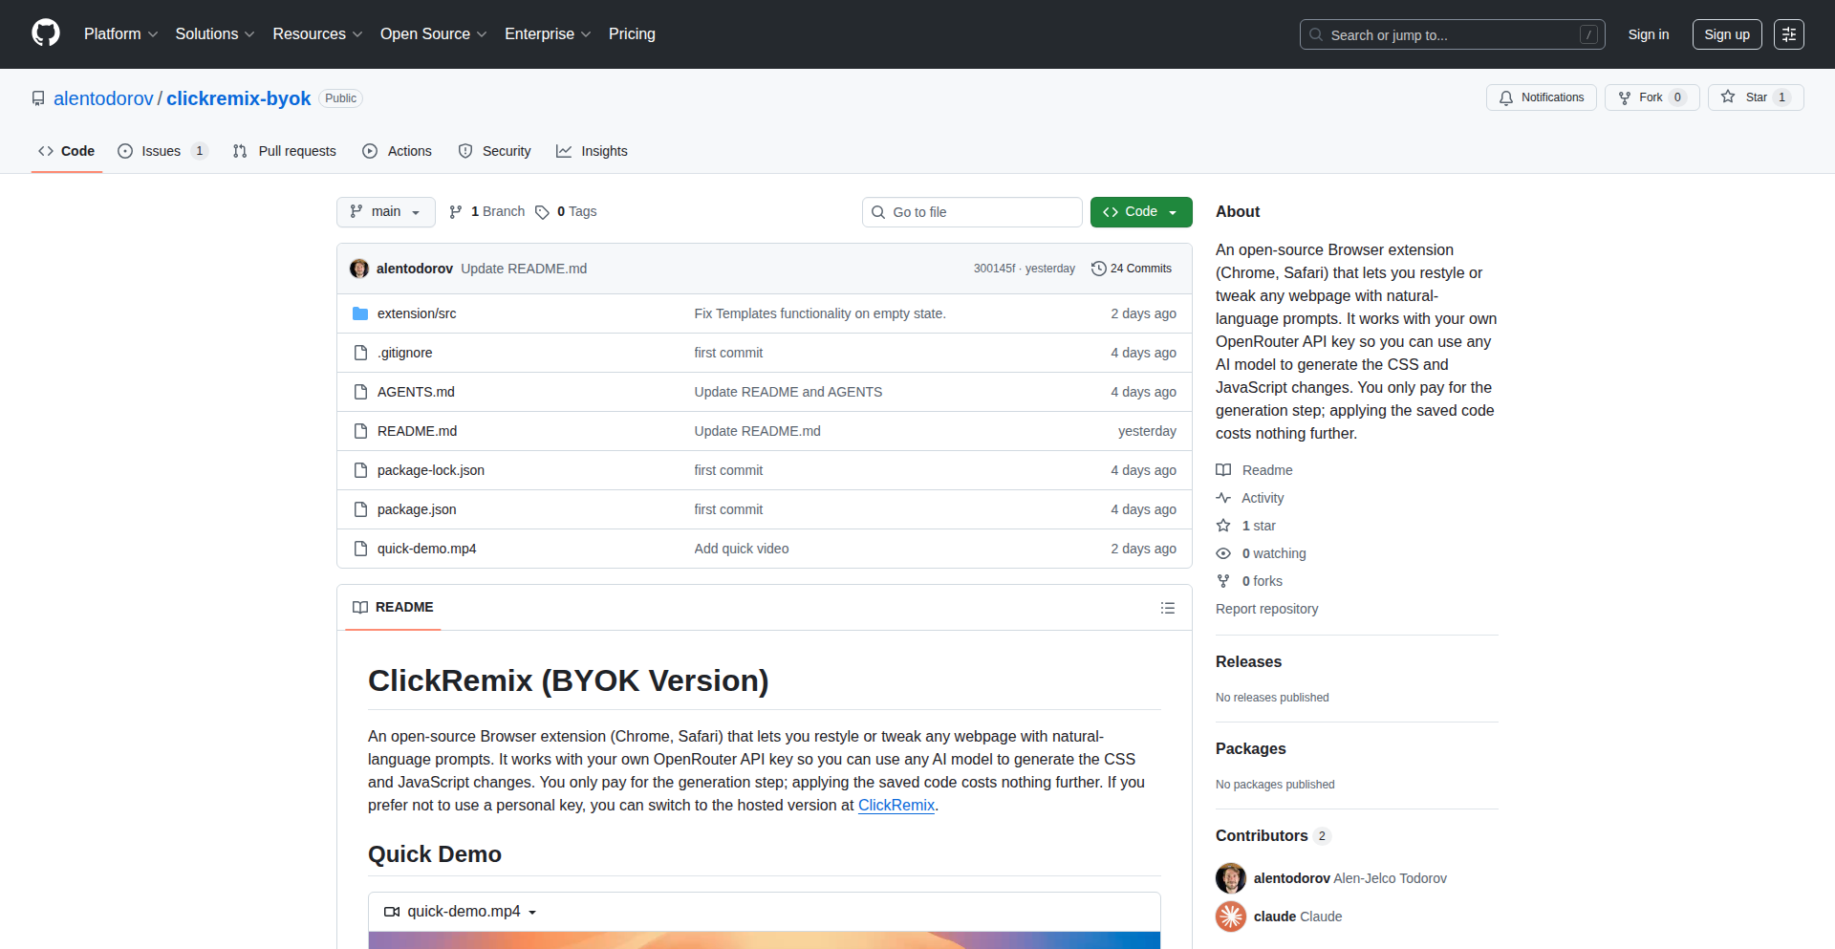The height and width of the screenshot is (949, 1835).
Task: Click the .gitignore file icon
Action: coord(360,353)
